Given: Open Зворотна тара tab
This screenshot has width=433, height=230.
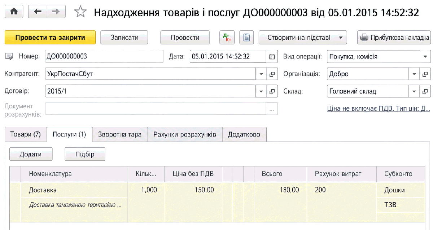Looking at the screenshot, I should point(120,134).
